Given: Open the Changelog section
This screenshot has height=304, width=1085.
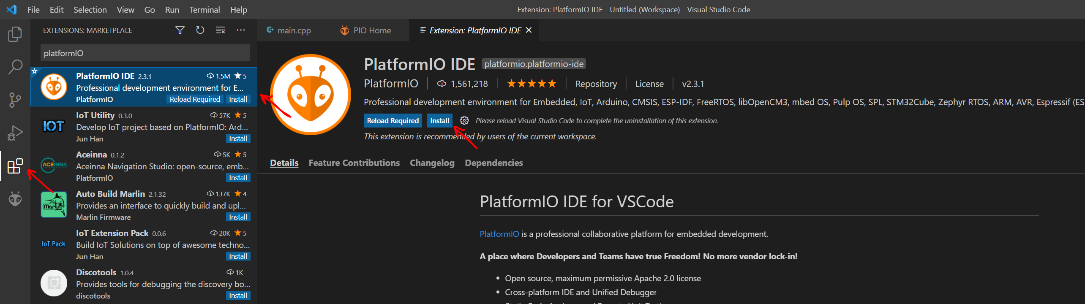Looking at the screenshot, I should (x=432, y=163).
